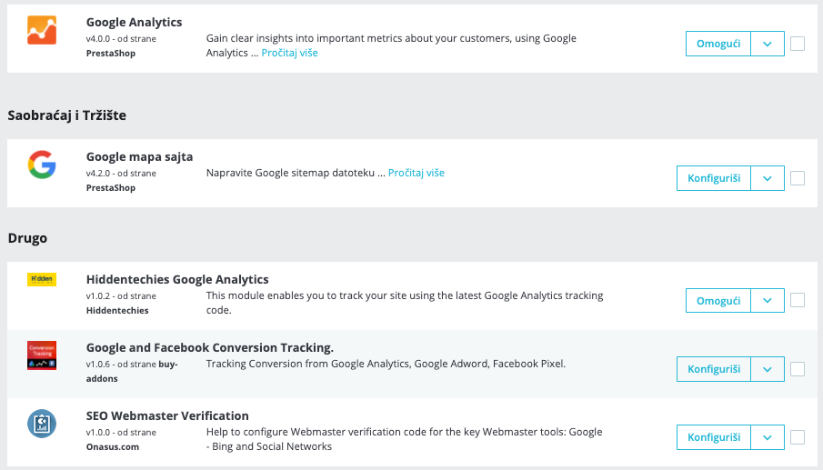Open dropdown arrow for Google mapa sajta
This screenshot has width=823, height=470.
(x=768, y=178)
